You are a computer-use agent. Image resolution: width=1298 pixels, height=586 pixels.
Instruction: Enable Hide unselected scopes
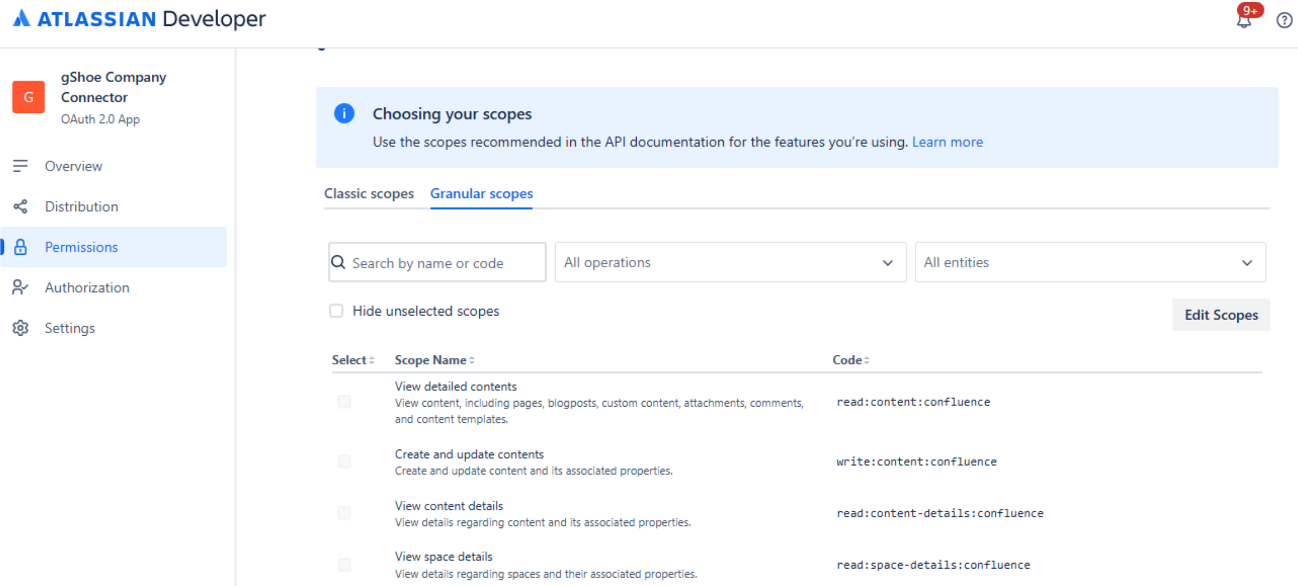336,310
